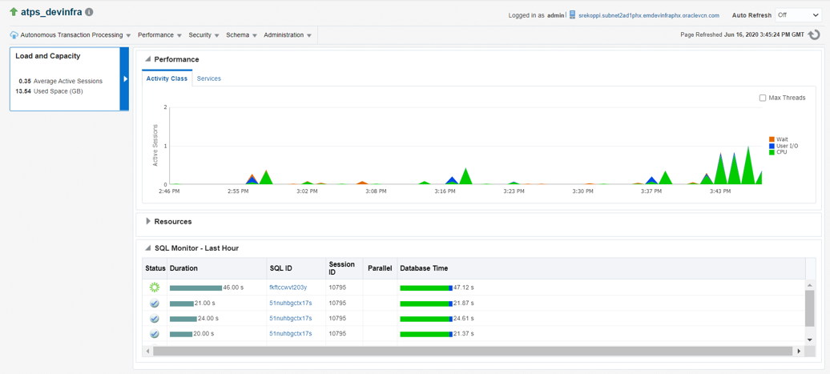
Task: Collapse the Performance section
Action: click(x=148, y=59)
